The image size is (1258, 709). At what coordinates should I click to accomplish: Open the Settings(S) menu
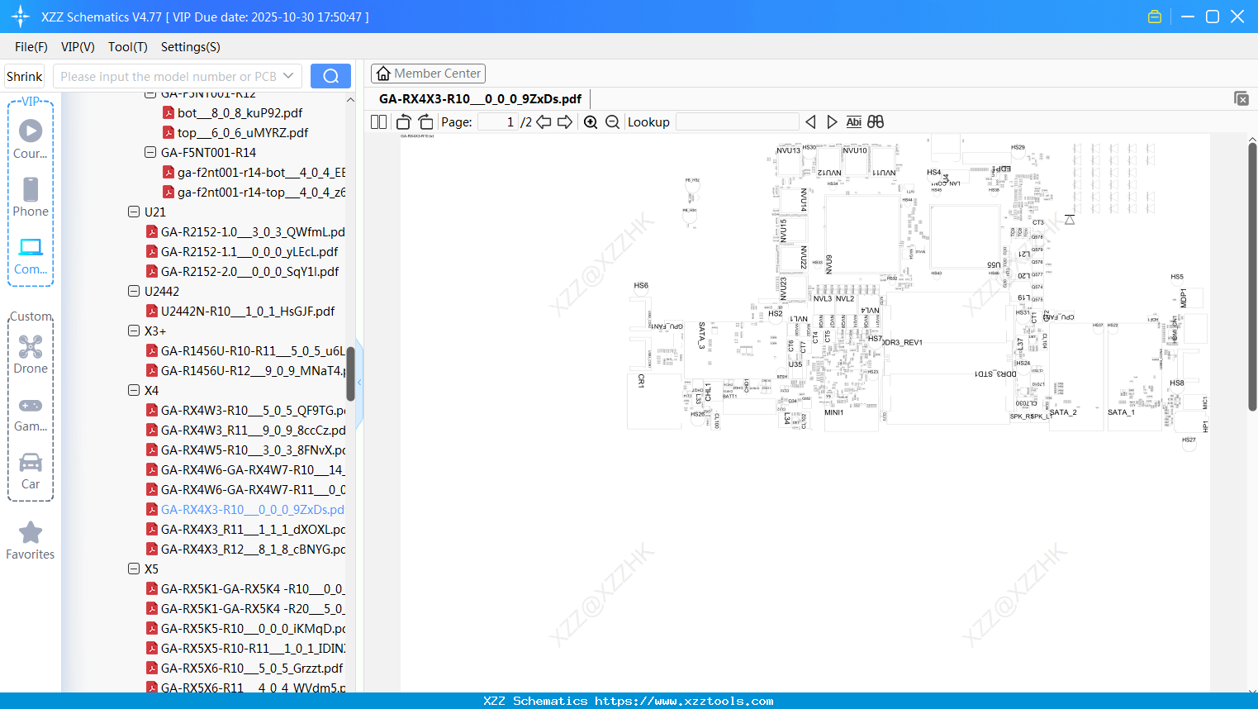point(191,47)
